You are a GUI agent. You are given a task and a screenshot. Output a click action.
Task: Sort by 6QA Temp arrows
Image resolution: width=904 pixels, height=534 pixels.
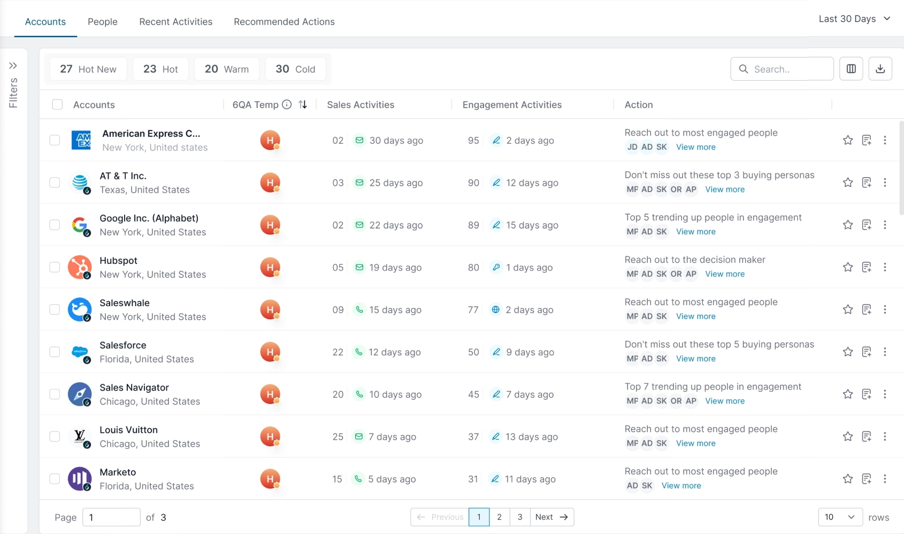303,104
